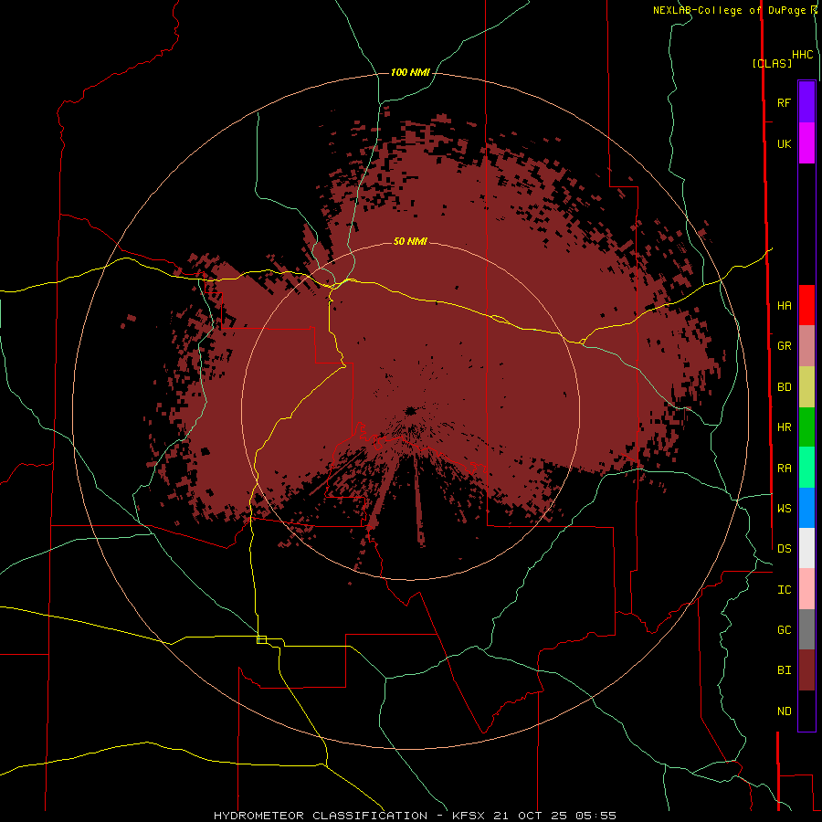This screenshot has height=822, width=822.
Task: Click the WS blue legend swatch
Action: coord(806,508)
